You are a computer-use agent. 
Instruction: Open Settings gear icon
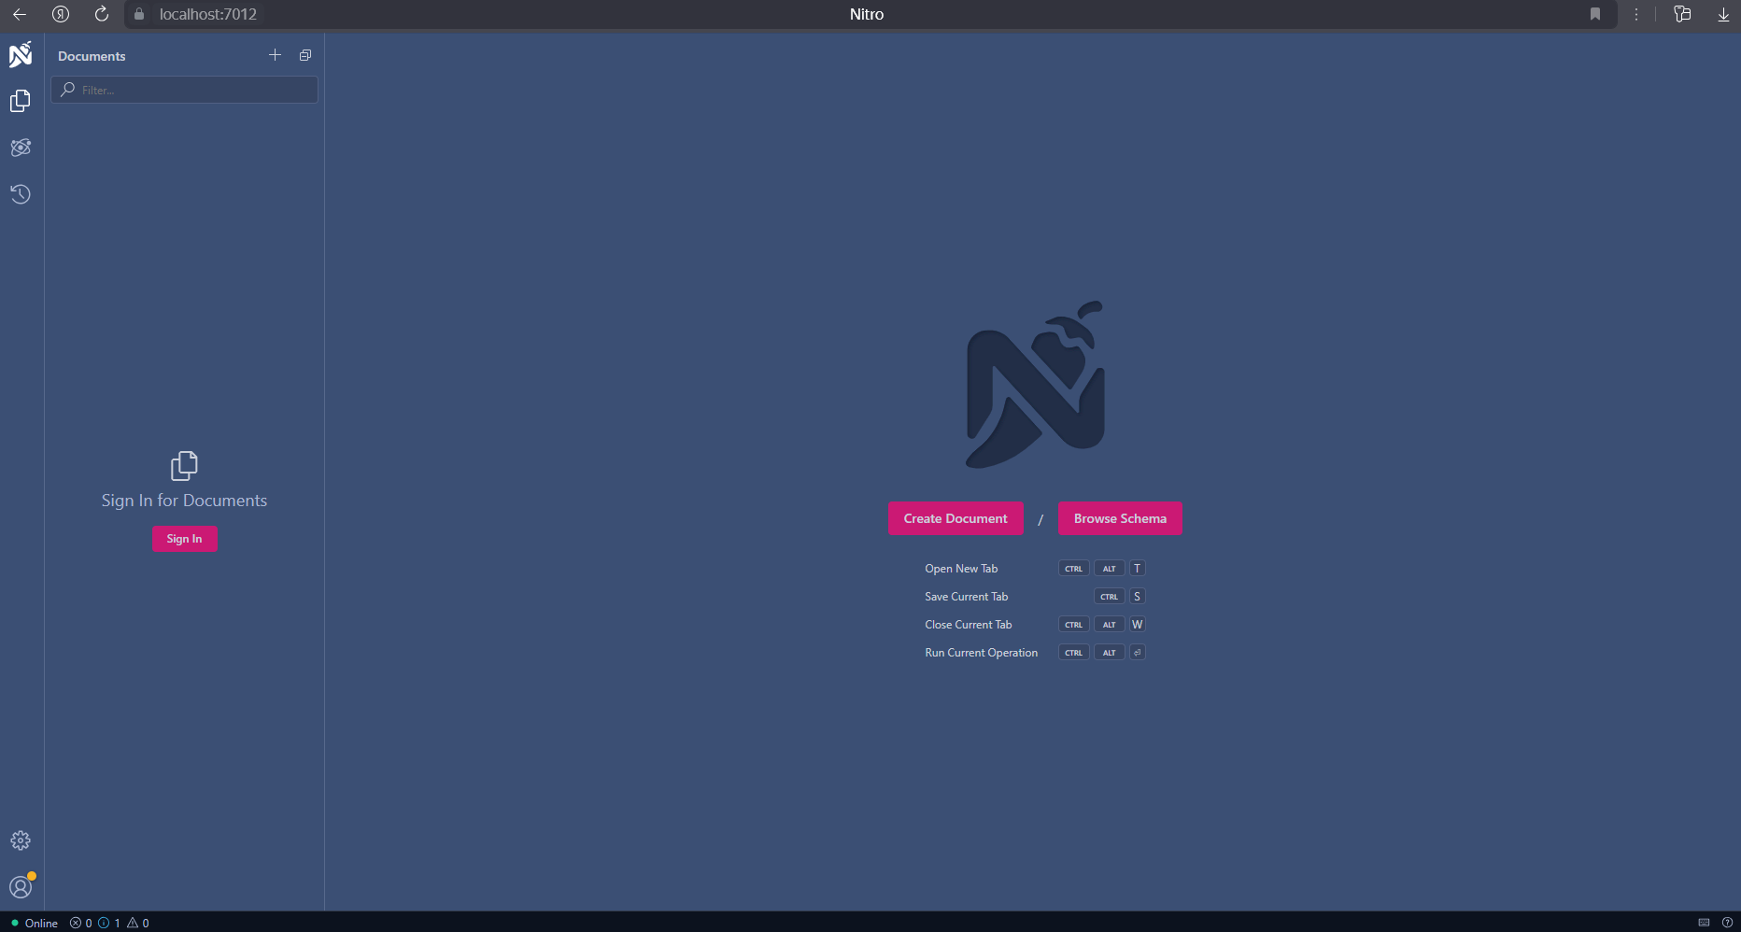(21, 840)
